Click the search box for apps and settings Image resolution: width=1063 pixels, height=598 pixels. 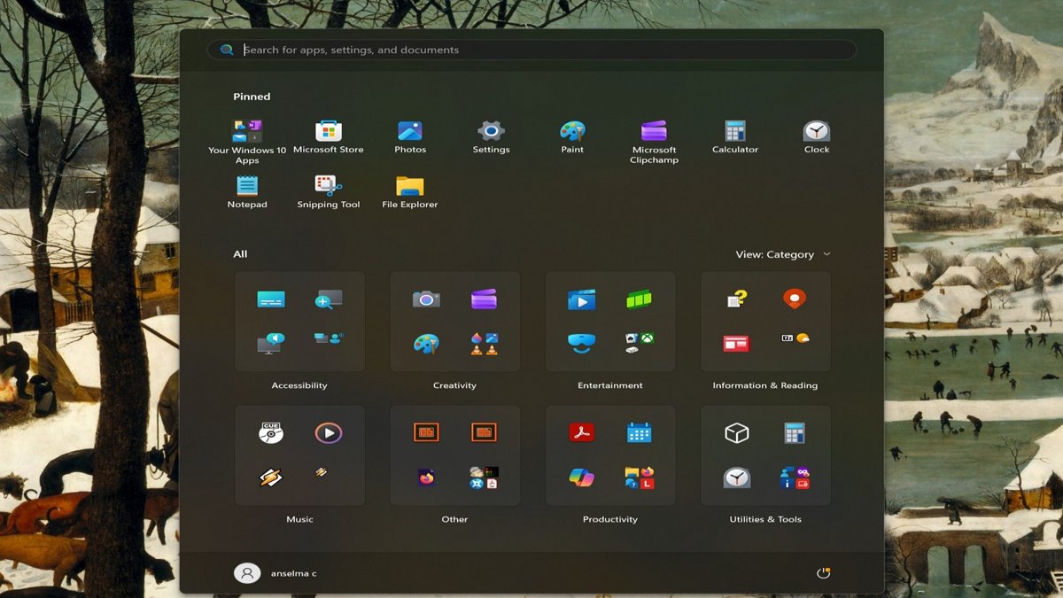click(x=531, y=50)
